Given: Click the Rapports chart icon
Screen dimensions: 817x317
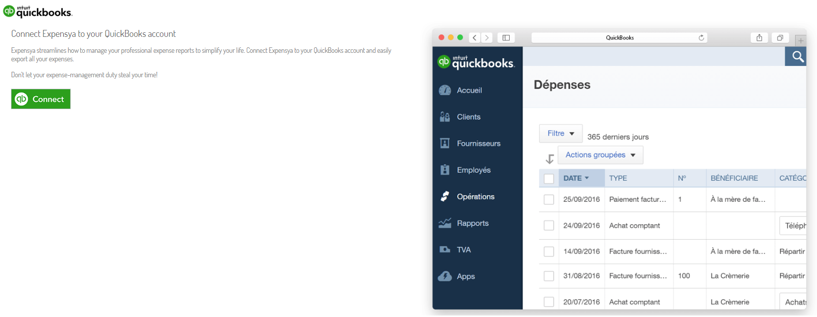Looking at the screenshot, I should pyautogui.click(x=445, y=223).
